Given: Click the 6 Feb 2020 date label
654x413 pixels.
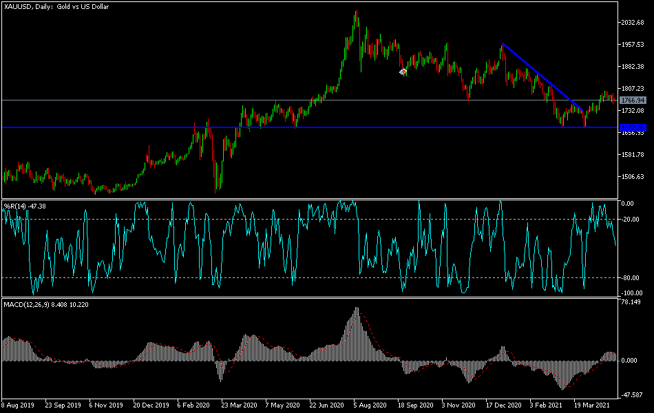Looking at the screenshot, I should [193, 405].
